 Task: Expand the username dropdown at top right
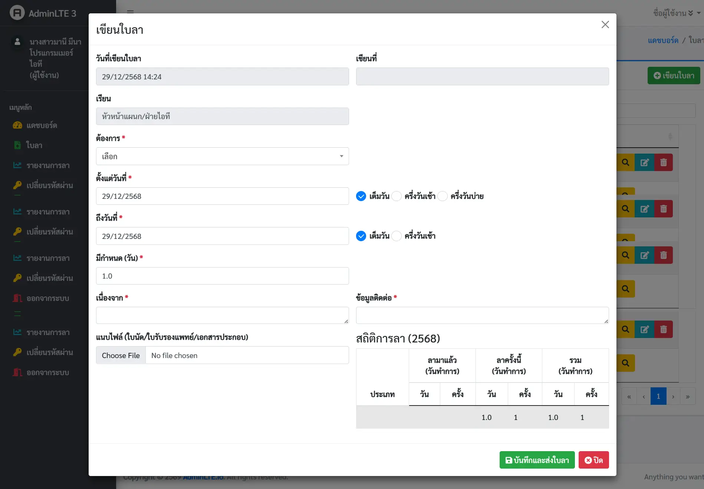676,13
